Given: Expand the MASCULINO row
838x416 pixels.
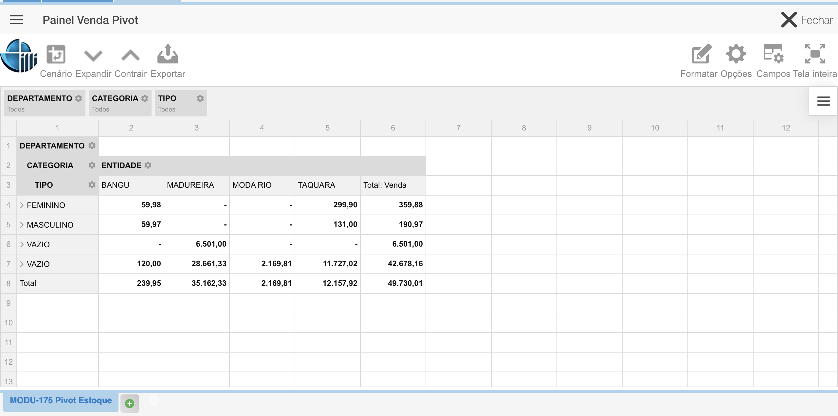Looking at the screenshot, I should click(22, 225).
